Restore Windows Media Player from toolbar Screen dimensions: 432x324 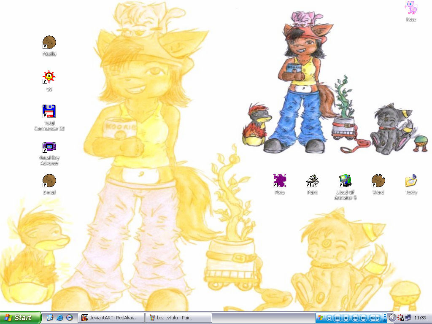pos(385,321)
